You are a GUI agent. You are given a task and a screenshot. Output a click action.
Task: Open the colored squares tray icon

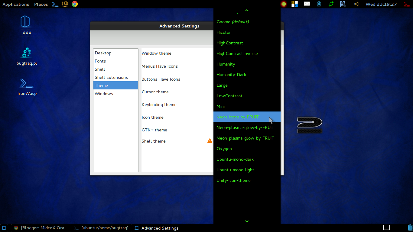(x=294, y=4)
